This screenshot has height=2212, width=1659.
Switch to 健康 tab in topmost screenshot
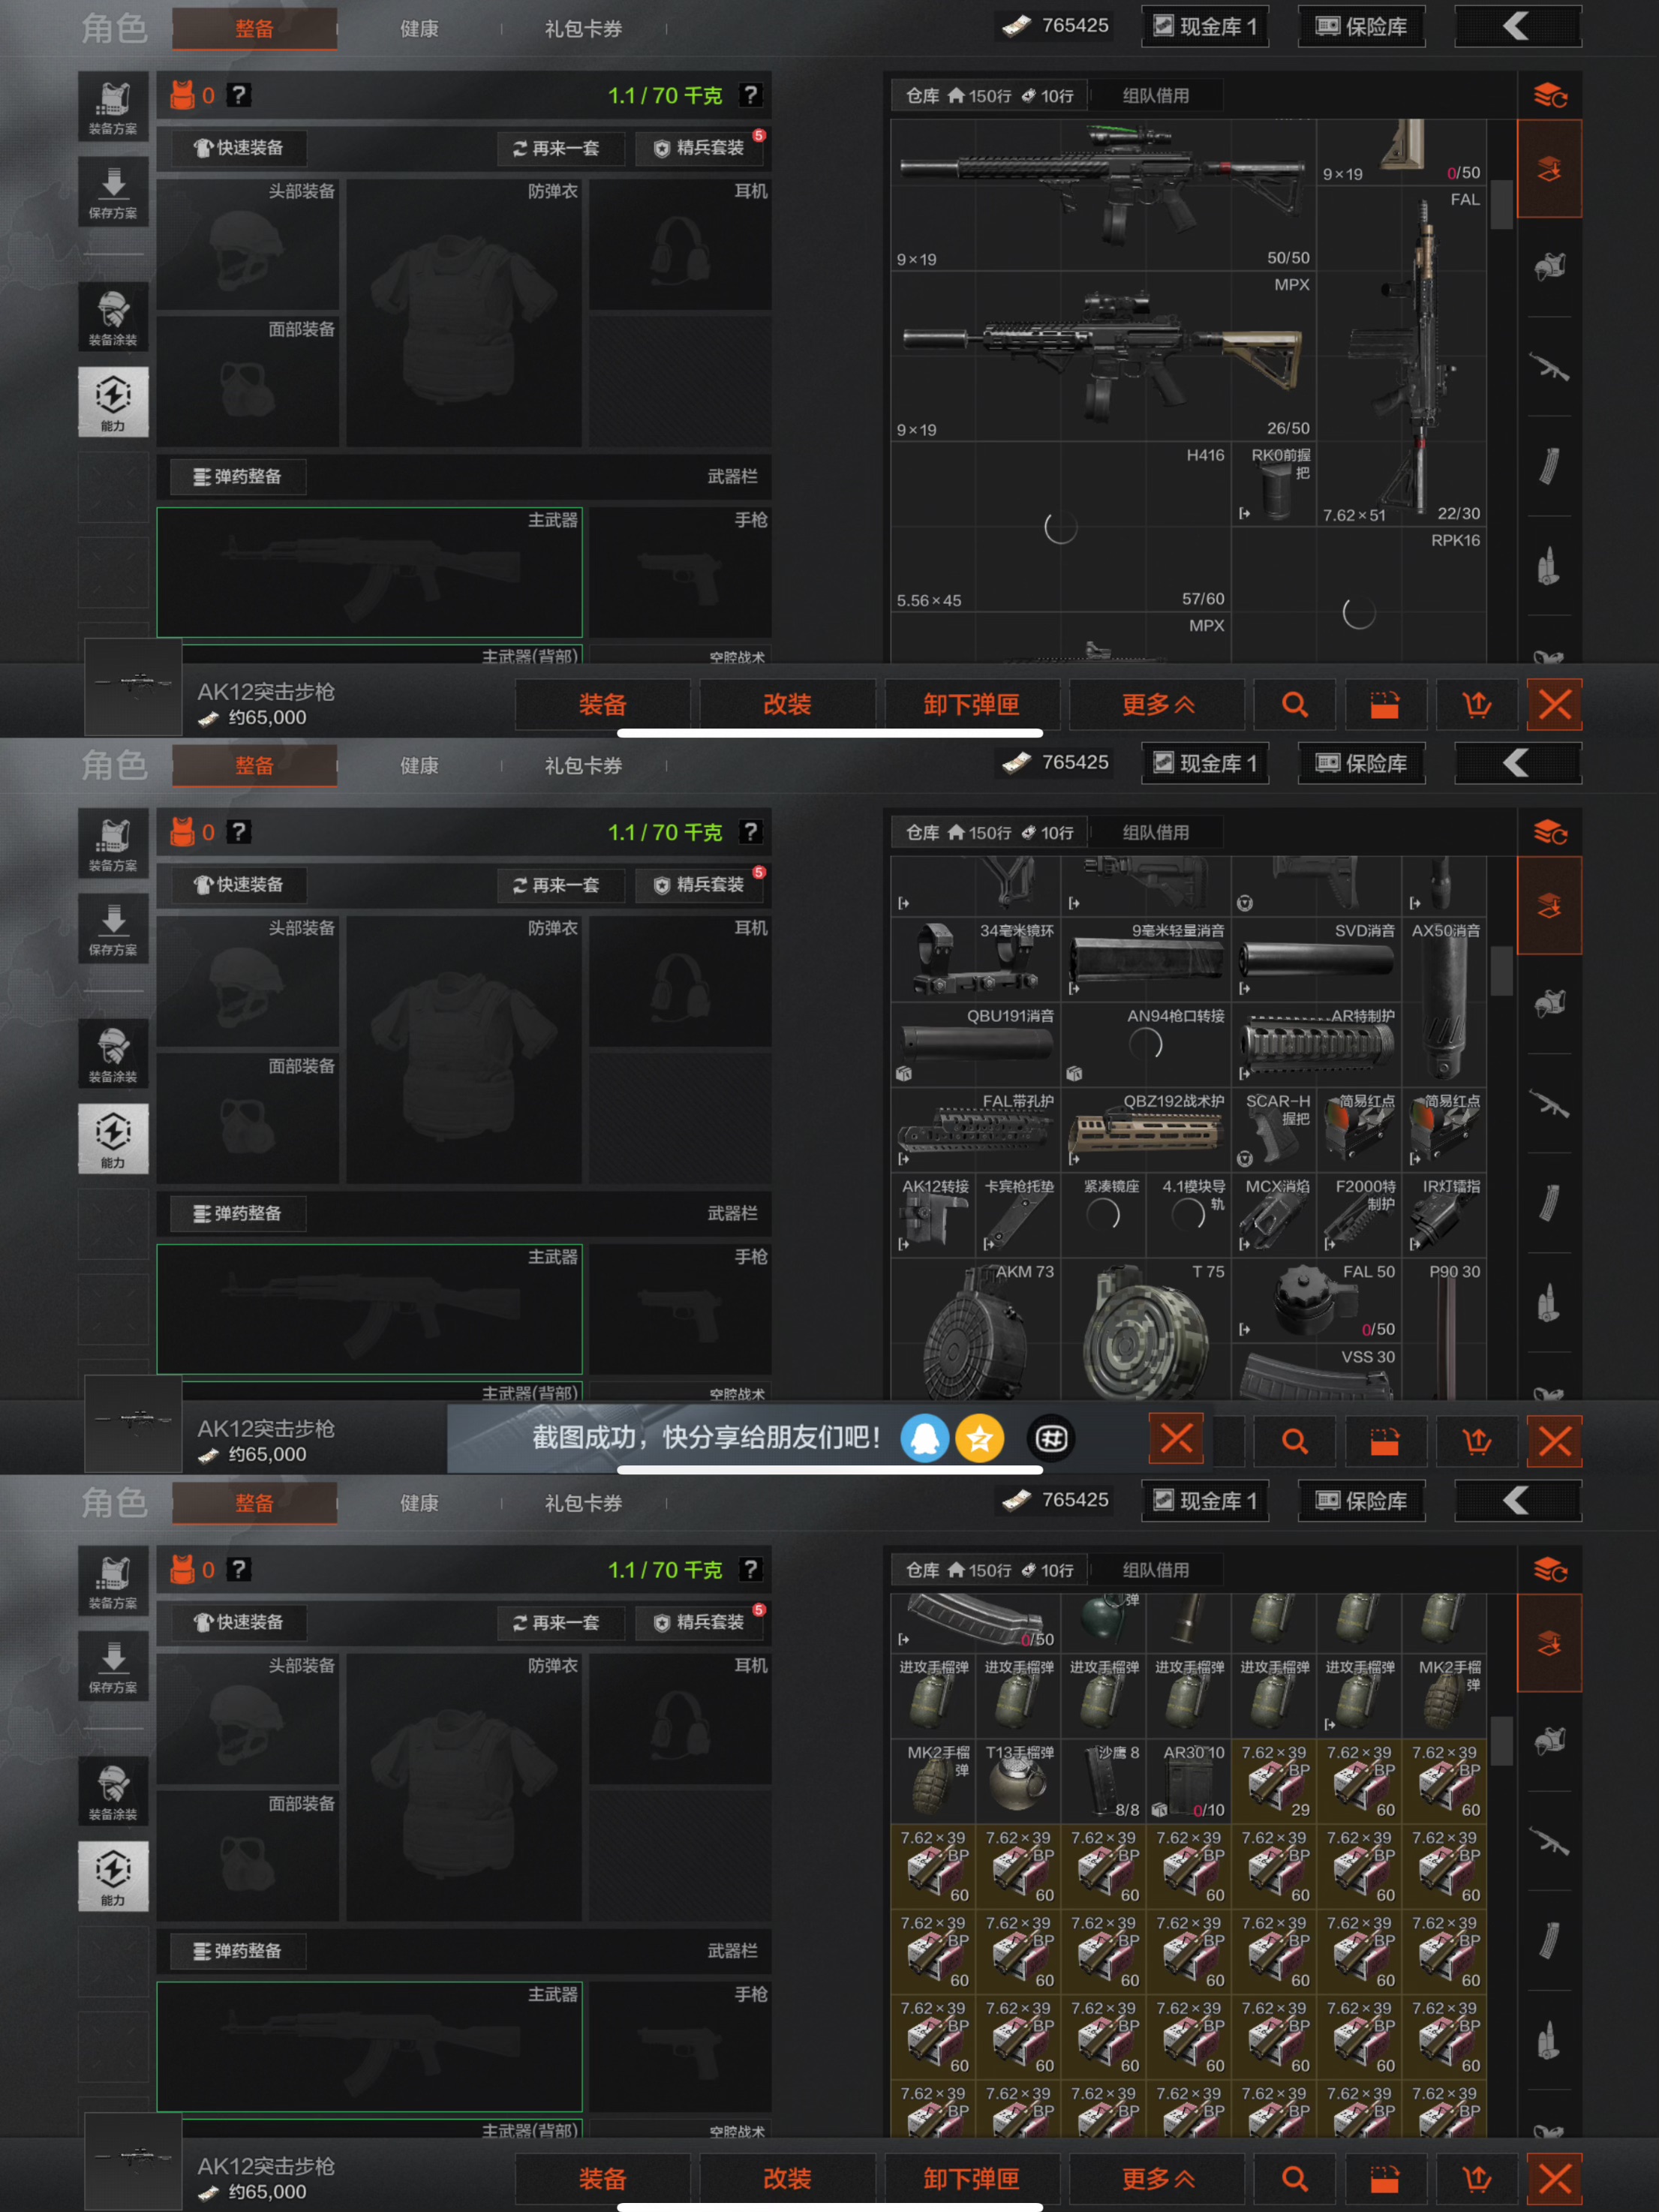pos(419,29)
